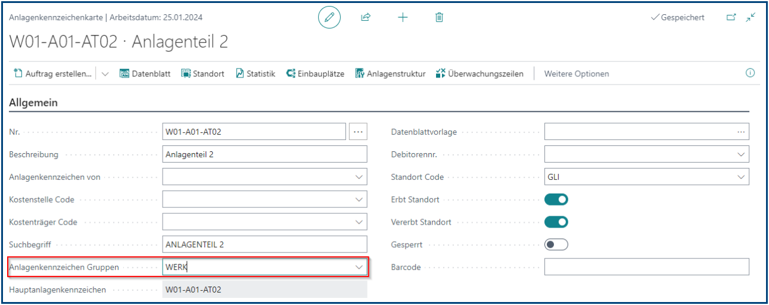Click the Suchbegriff field ANLAGENTEIL 2
Viewport: 769px width, 305px height.
(265, 245)
